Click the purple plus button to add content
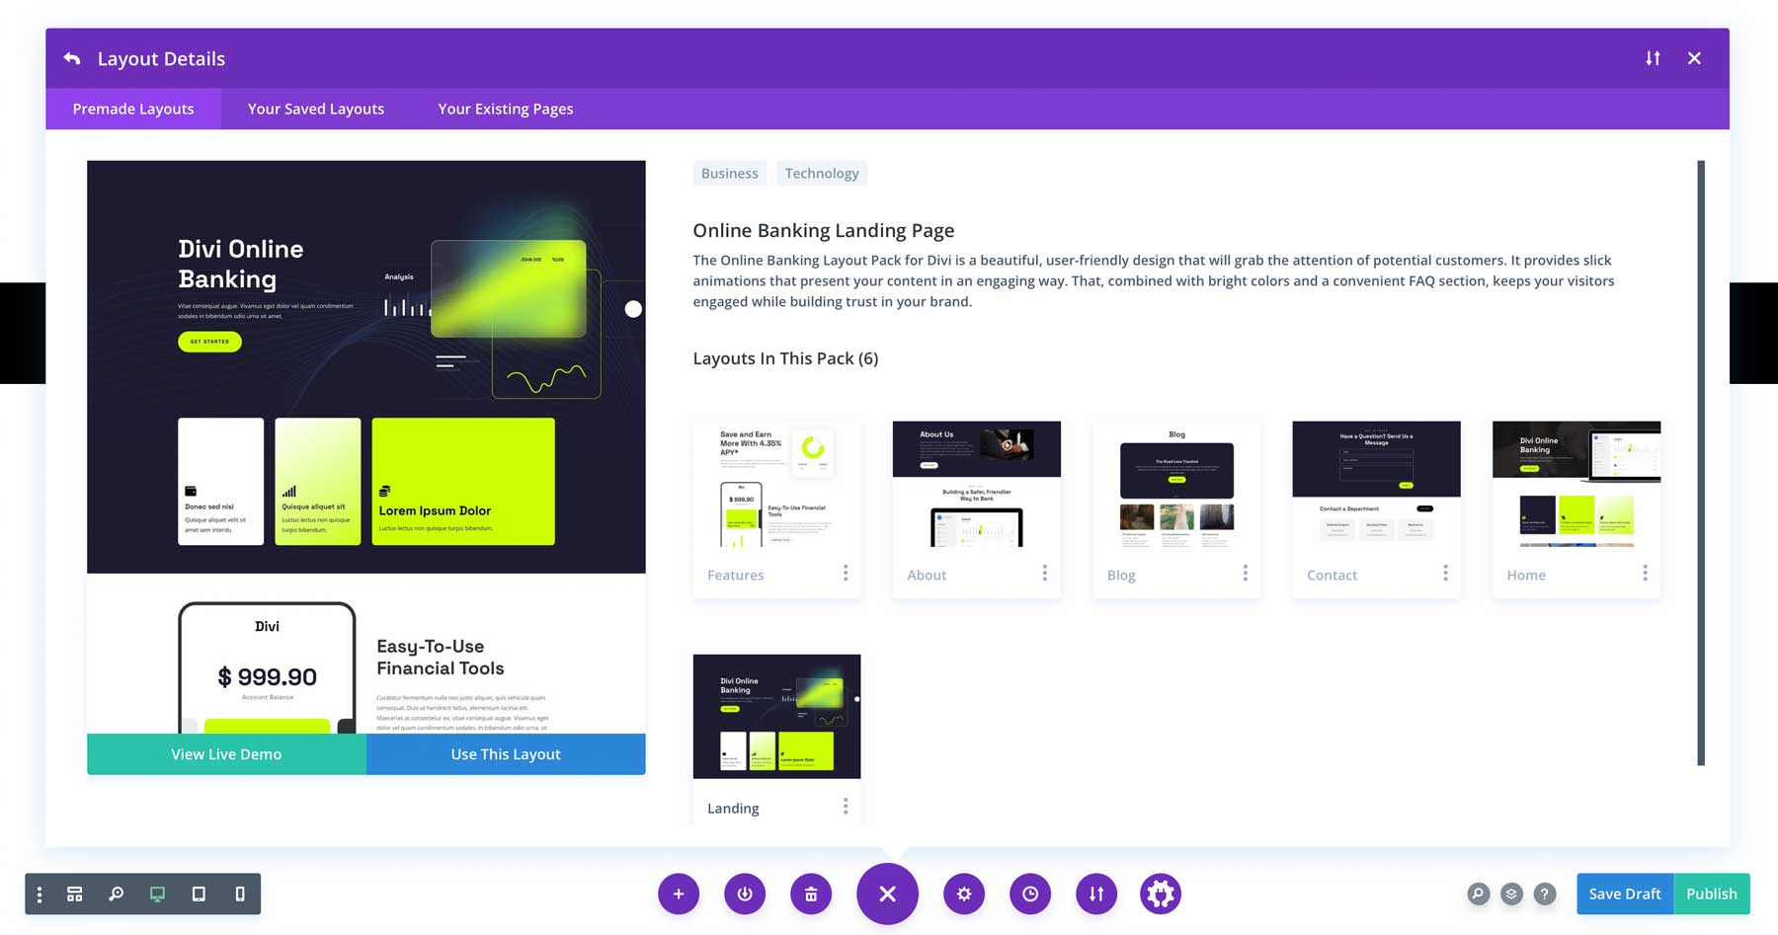 click(679, 894)
